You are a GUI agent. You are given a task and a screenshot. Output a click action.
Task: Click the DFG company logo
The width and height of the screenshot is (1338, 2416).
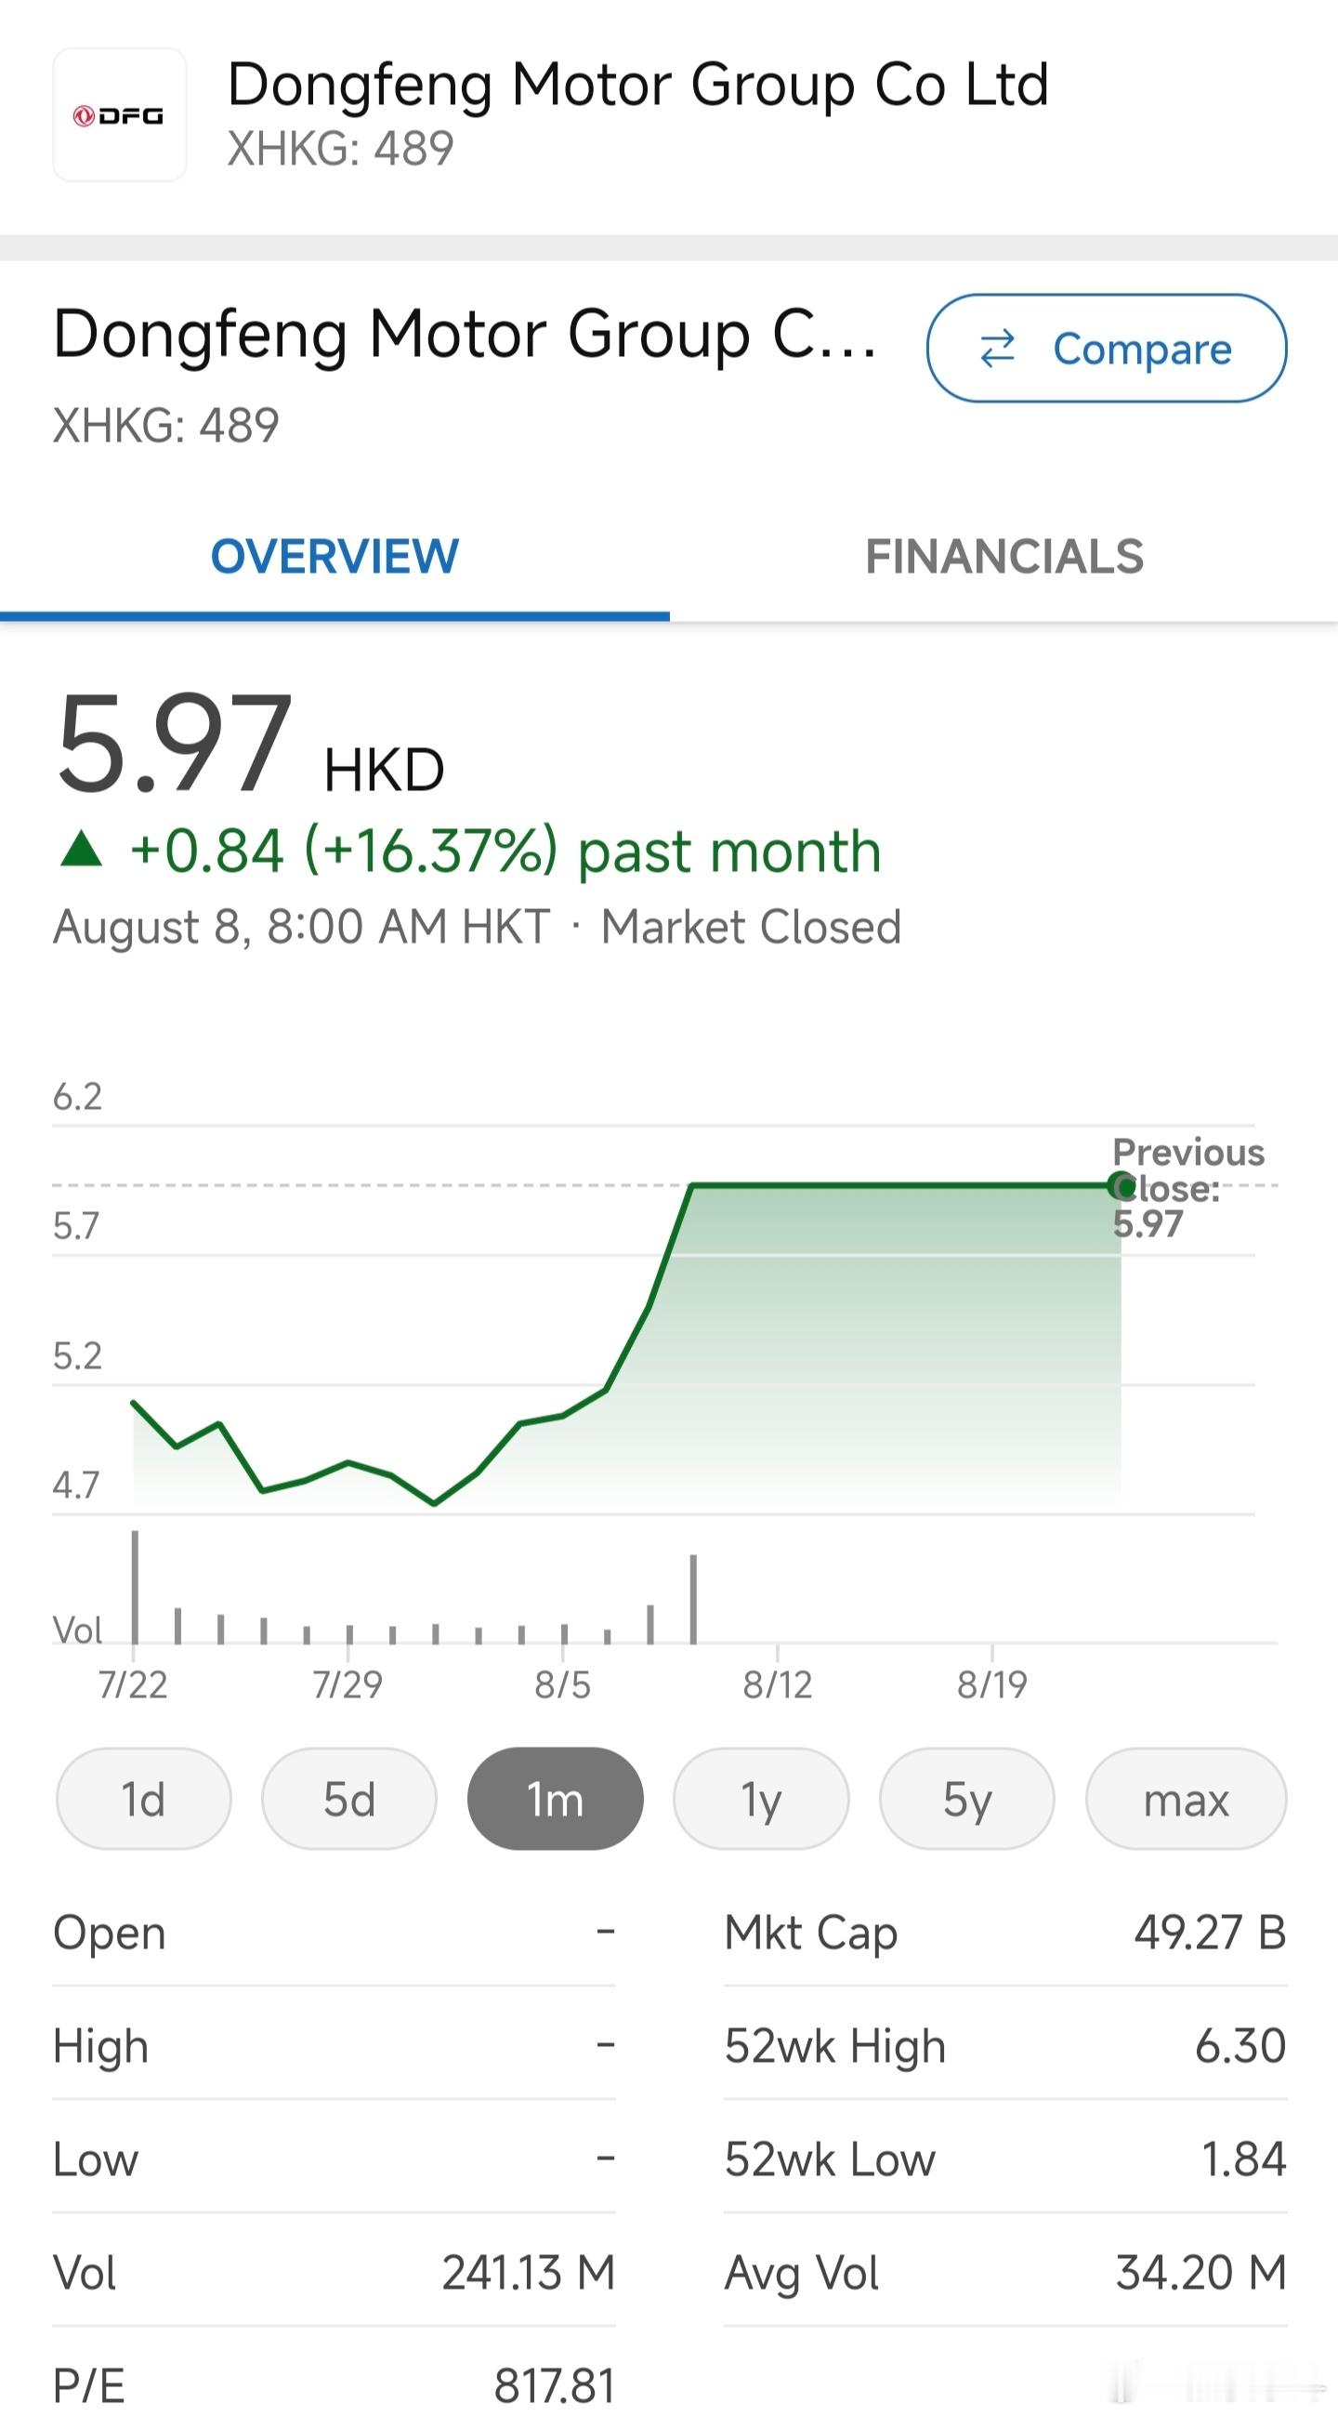[x=119, y=115]
